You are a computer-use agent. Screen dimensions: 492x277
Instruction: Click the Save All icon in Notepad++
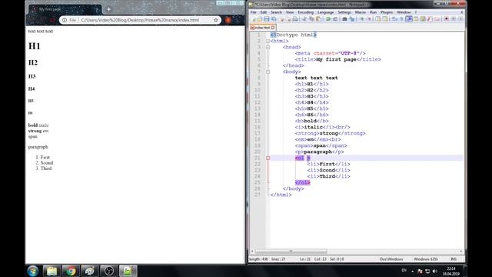[x=274, y=19]
